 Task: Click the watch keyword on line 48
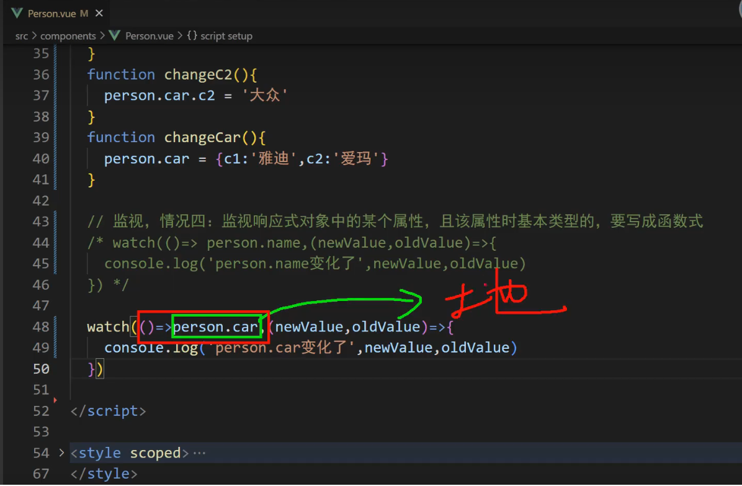tap(109, 327)
